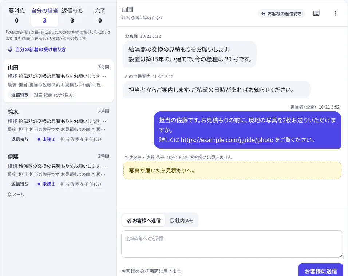Click the お客様に送信 button

click(x=321, y=271)
